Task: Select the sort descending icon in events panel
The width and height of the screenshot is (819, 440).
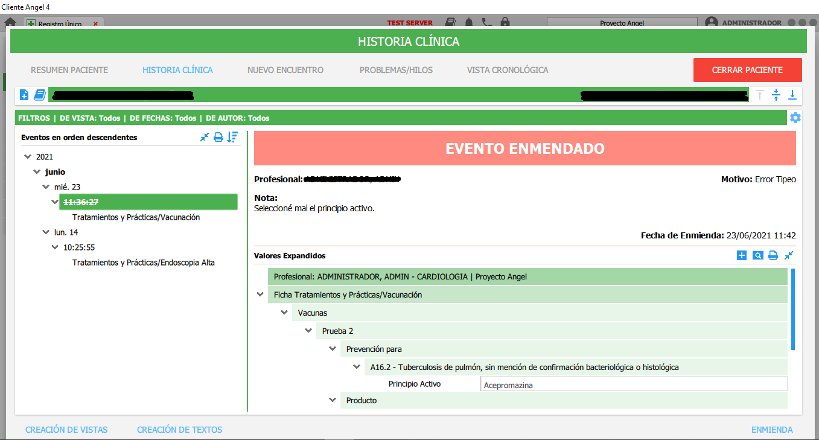Action: click(x=232, y=137)
